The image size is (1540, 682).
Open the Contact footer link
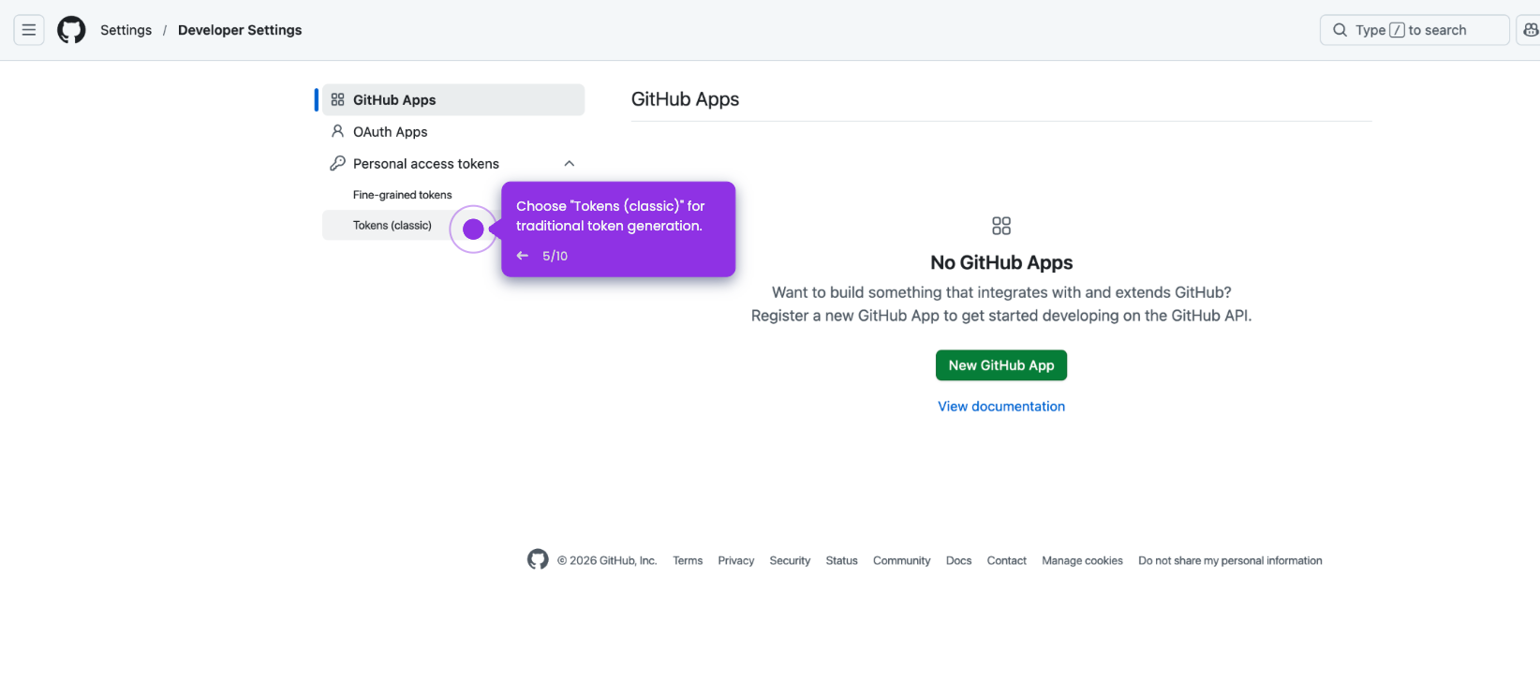1007,560
